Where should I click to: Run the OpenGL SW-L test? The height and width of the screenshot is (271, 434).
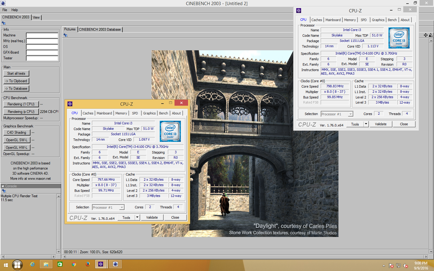click(17, 140)
